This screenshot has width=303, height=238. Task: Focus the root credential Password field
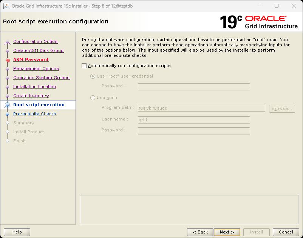coord(194,87)
